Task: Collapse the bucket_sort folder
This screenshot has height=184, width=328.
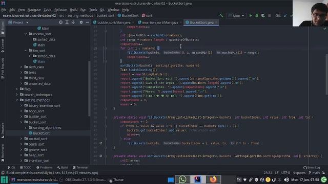Action: [x=21, y=122]
